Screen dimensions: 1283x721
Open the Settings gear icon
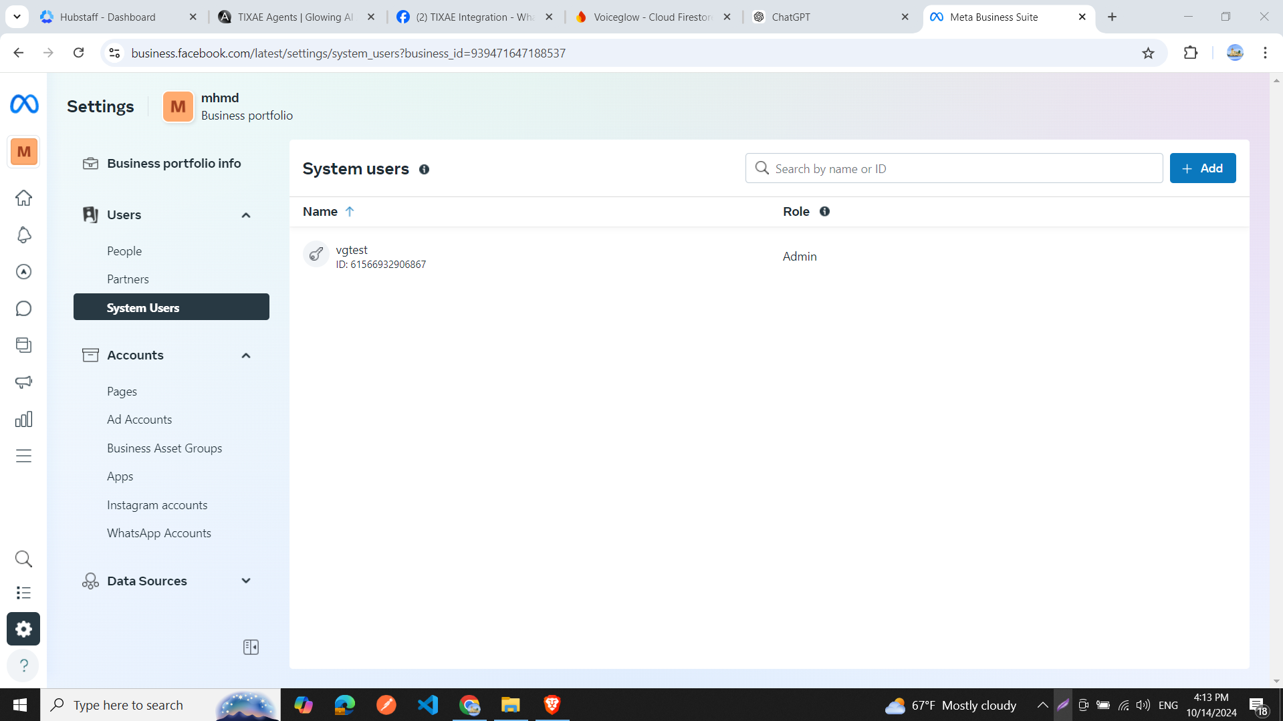click(23, 629)
